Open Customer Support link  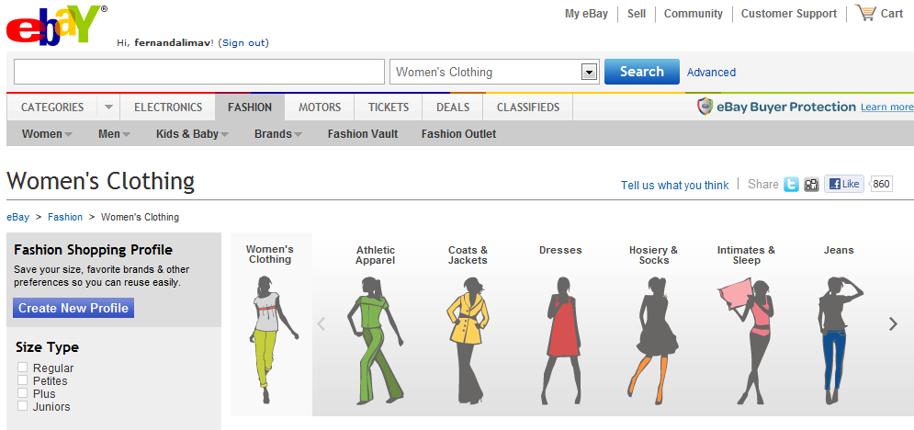coord(789,14)
